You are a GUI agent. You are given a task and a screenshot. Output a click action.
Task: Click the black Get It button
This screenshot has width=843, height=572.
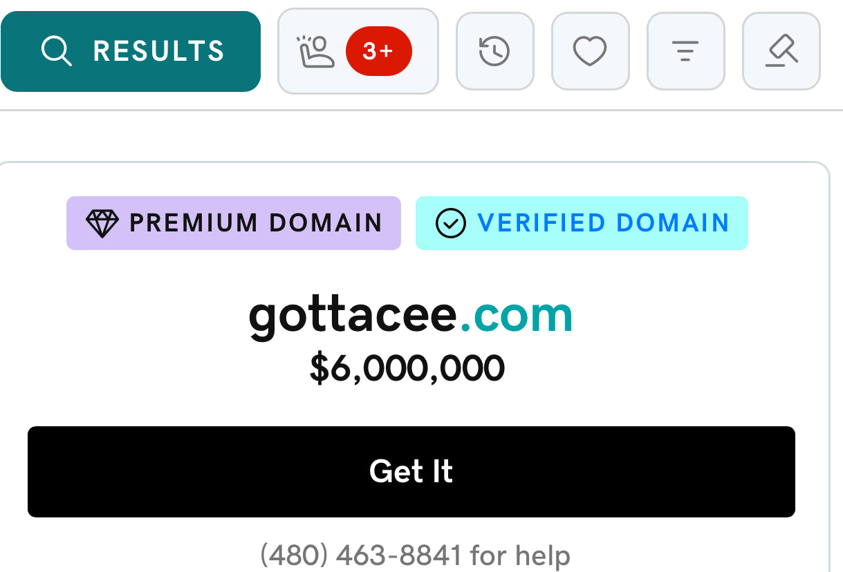[411, 472]
